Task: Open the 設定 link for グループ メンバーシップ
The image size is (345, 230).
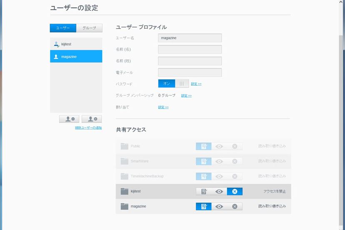Action: (x=186, y=95)
